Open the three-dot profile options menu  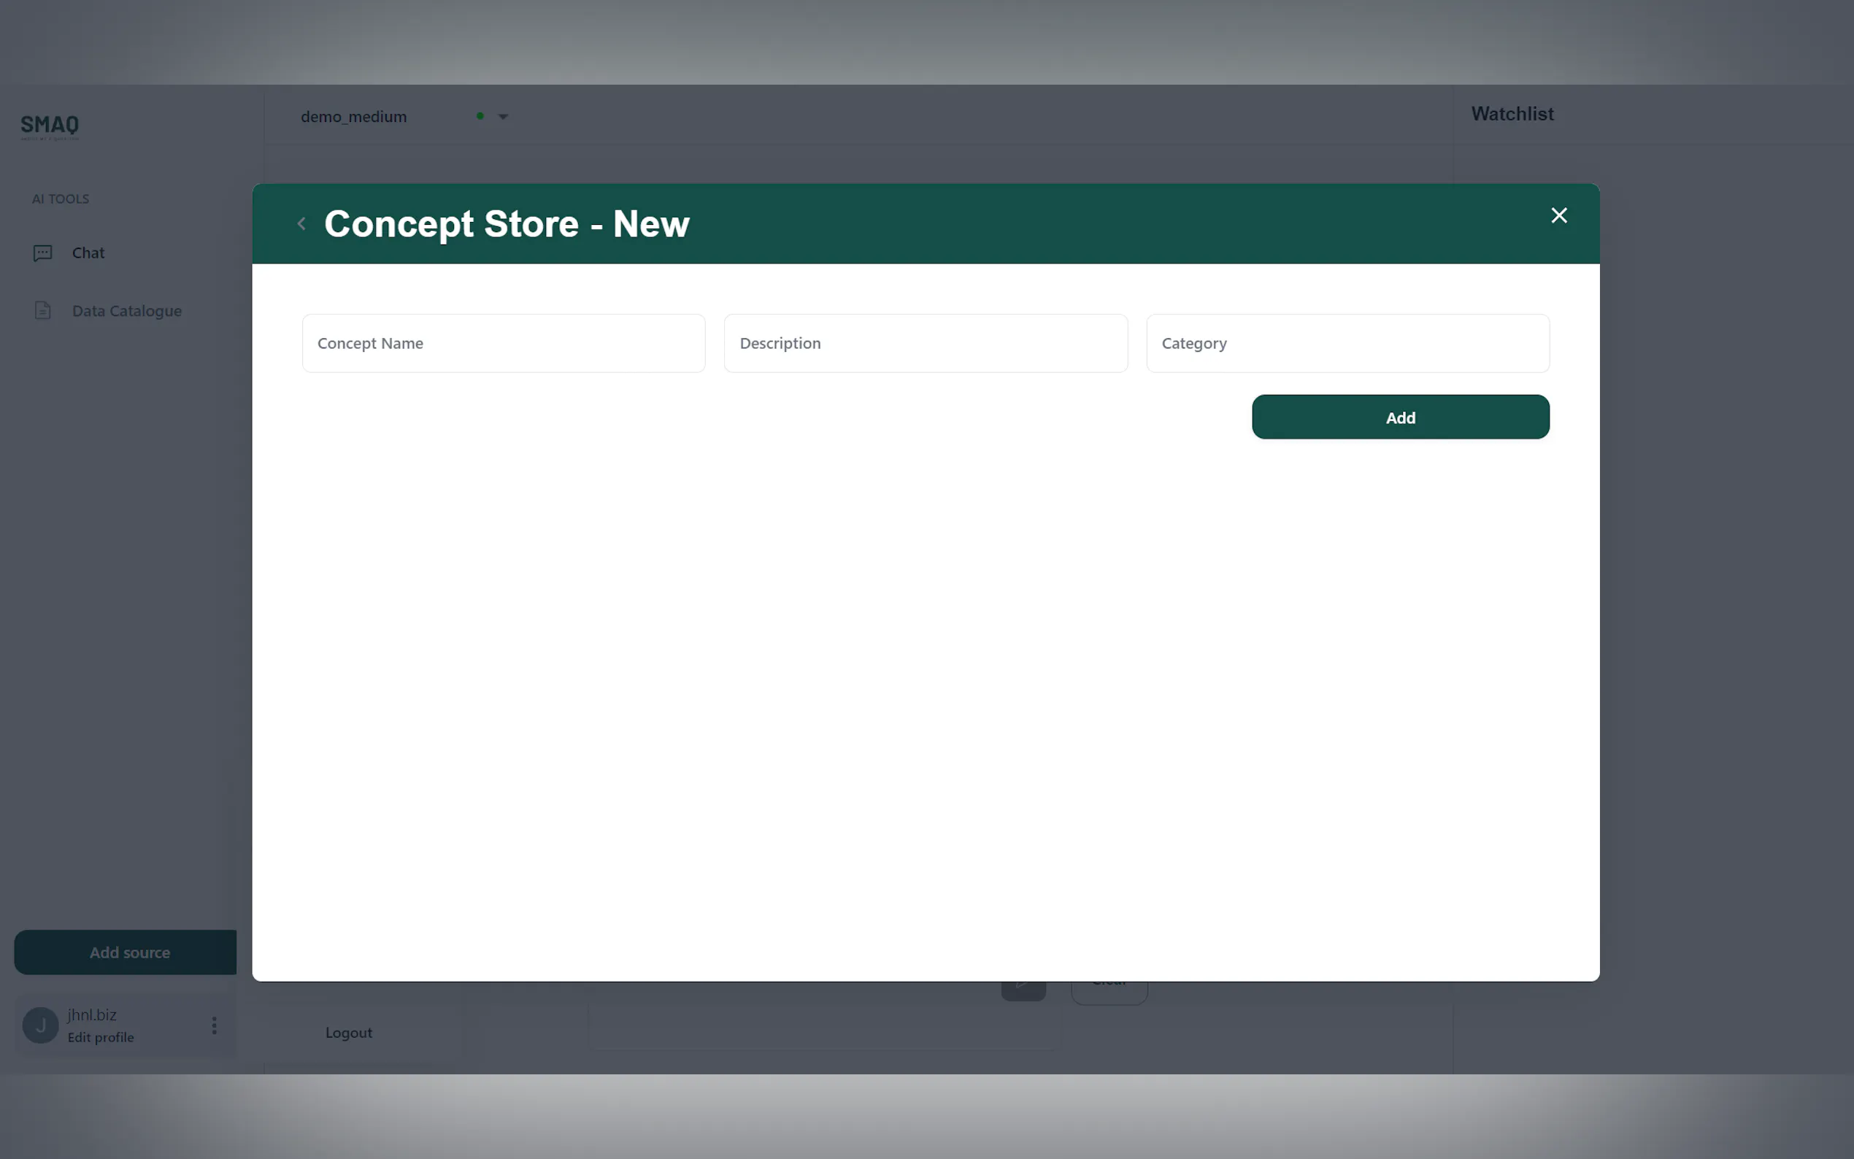(x=214, y=1025)
